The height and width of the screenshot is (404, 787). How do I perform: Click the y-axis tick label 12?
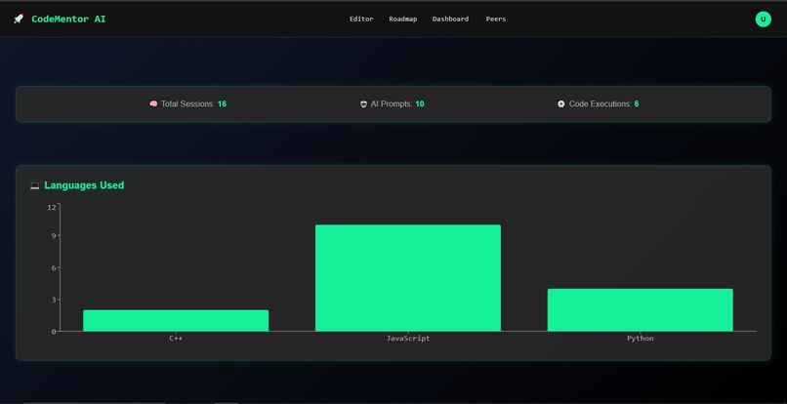[51, 207]
